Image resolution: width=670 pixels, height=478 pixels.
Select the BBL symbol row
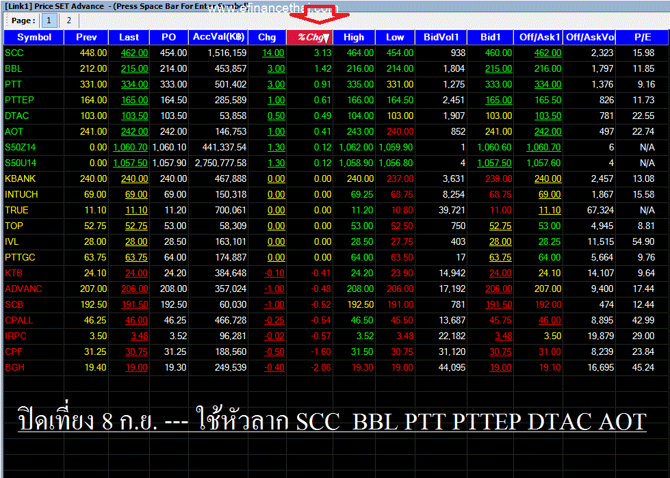13,68
